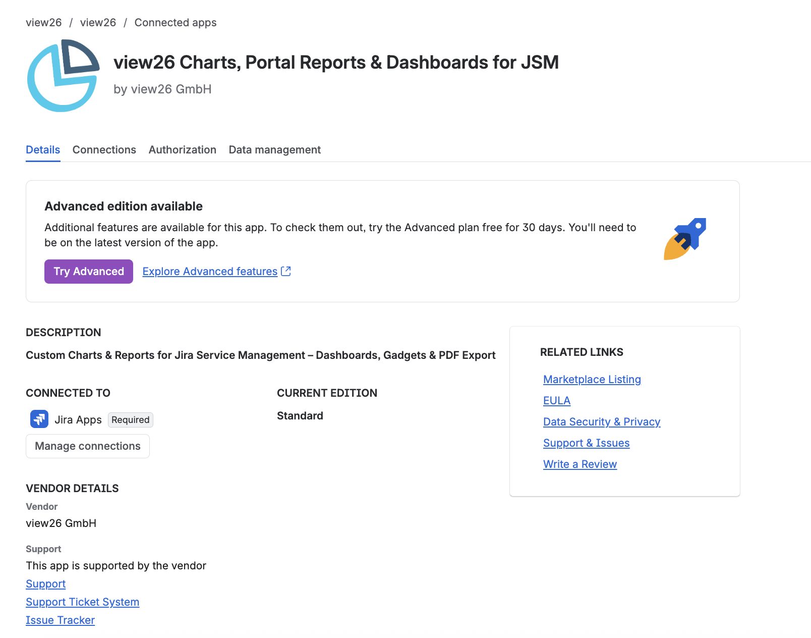Screen dimensions: 811x638
Task: Click the rocket illustration in Advanced banner
Action: [x=685, y=239]
